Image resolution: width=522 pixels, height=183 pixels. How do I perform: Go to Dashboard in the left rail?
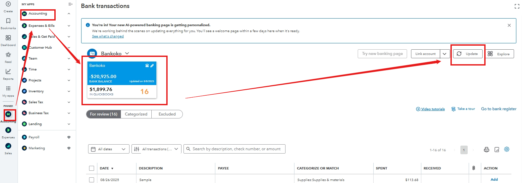coord(8,38)
